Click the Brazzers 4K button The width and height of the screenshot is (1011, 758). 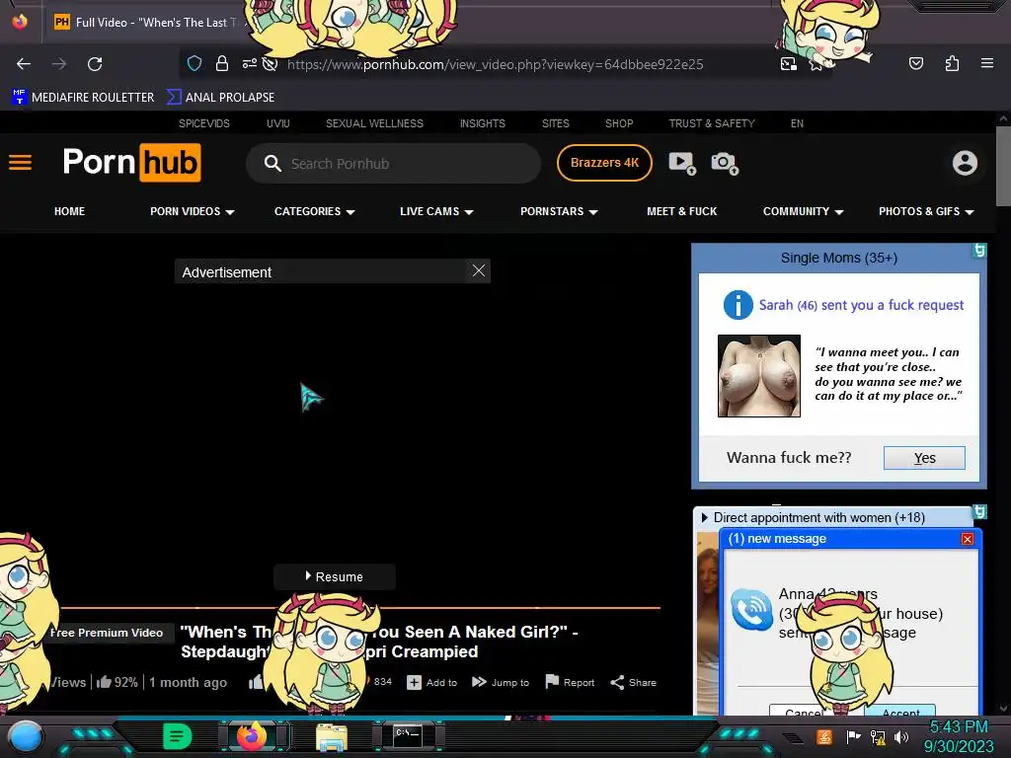click(604, 163)
